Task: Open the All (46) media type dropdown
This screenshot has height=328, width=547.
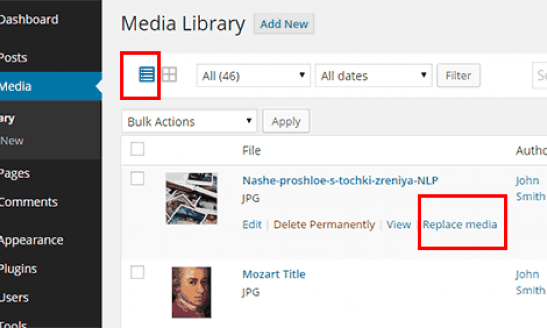Action: click(x=253, y=76)
